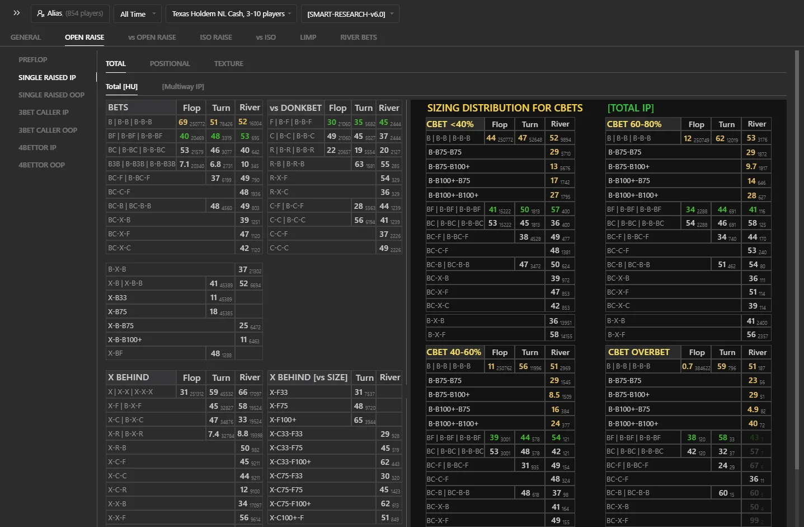Click the X-C-R row label
804x527 pixels.
pyautogui.click(x=117, y=490)
